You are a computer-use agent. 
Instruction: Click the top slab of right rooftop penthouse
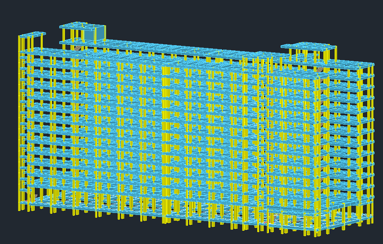click(x=308, y=46)
